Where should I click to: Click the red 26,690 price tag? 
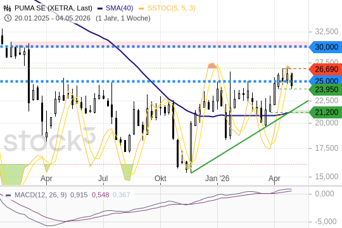pos(326,69)
